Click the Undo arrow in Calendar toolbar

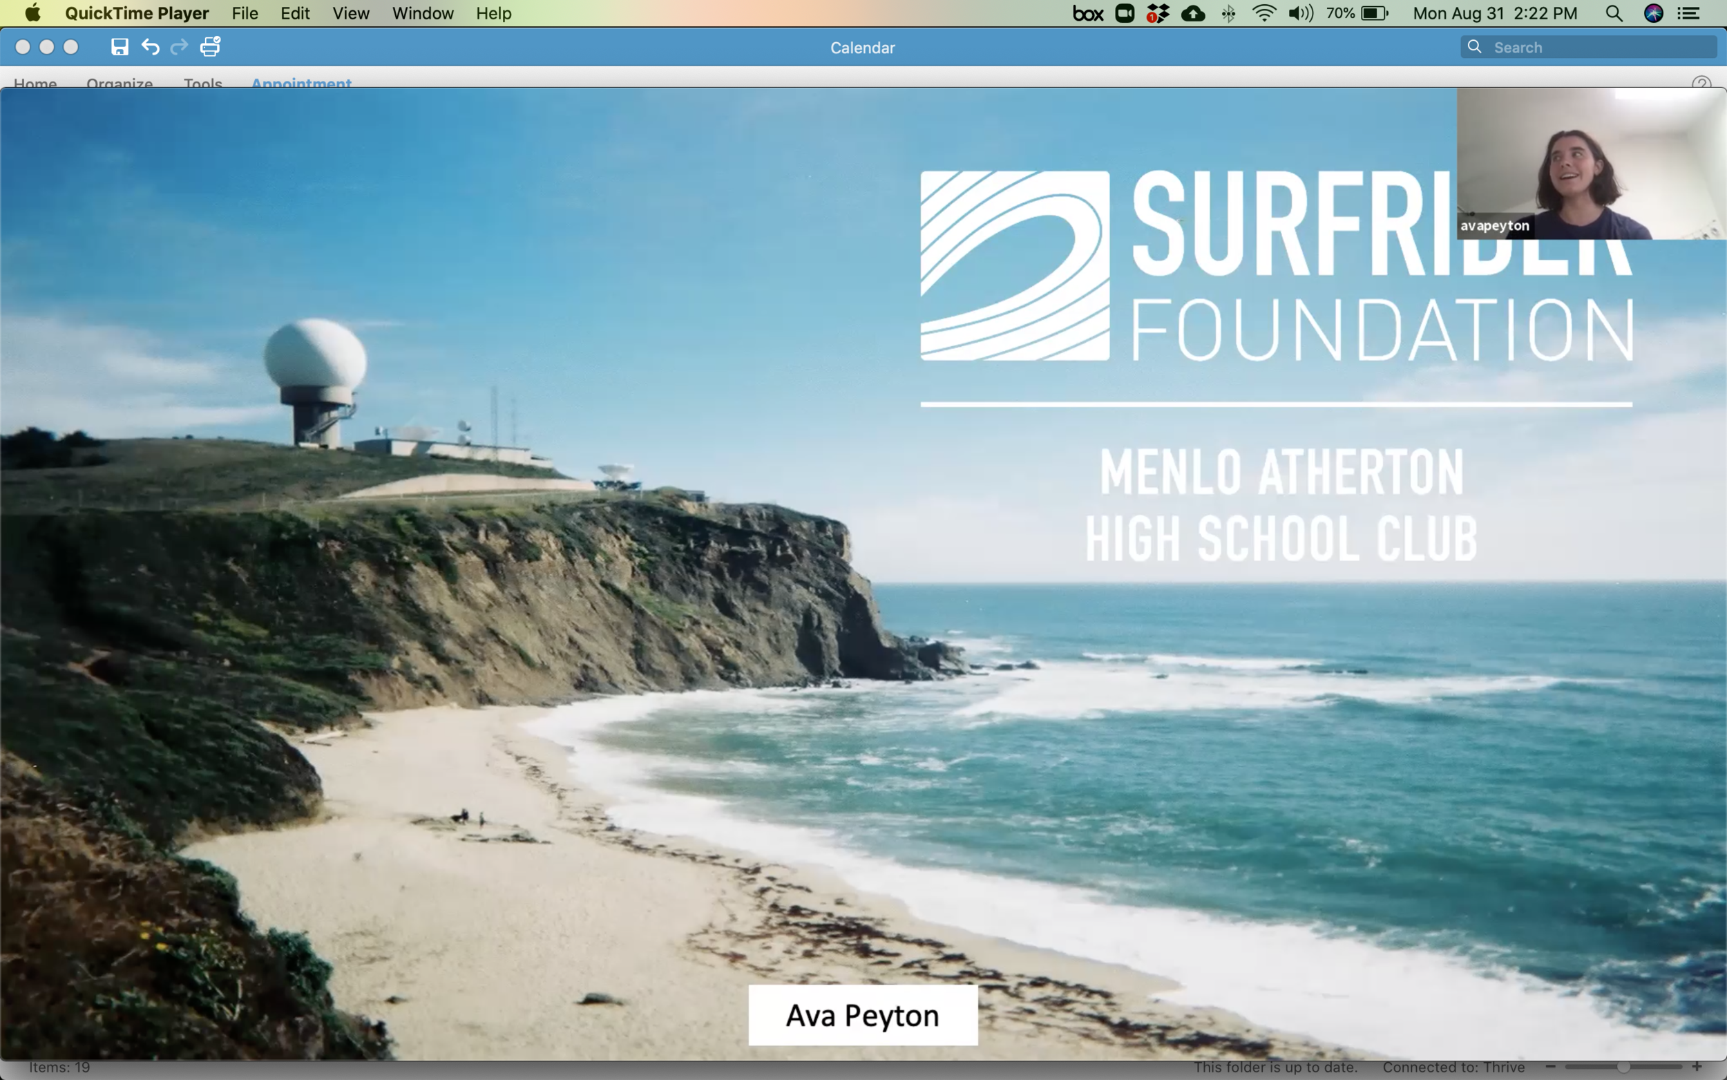150,47
